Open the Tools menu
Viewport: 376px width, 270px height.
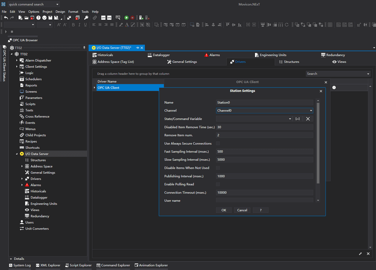(85, 12)
